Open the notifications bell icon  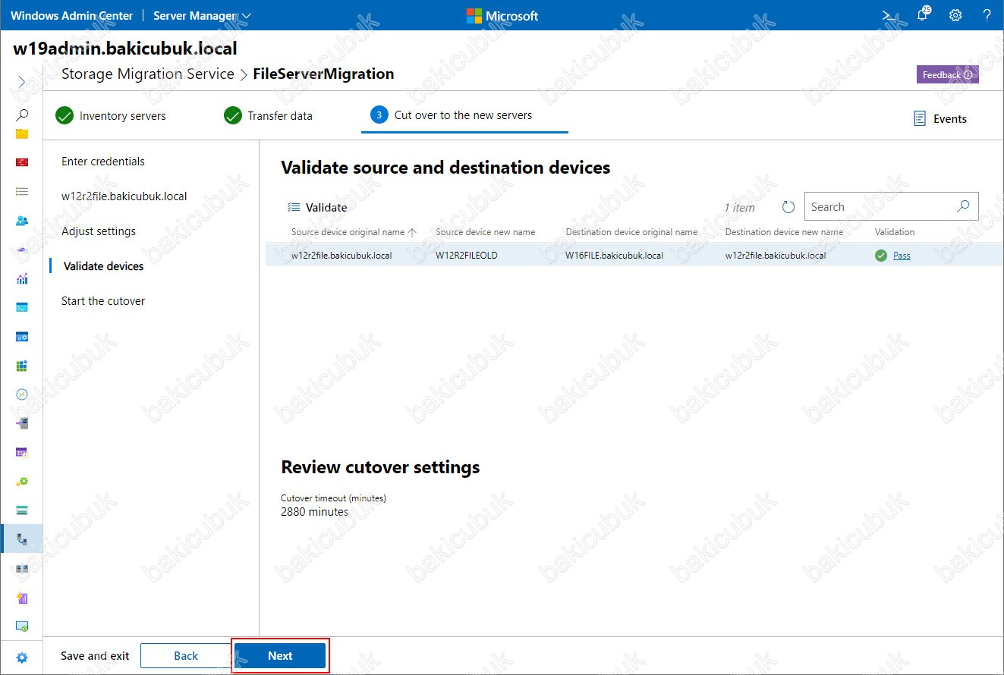click(923, 14)
